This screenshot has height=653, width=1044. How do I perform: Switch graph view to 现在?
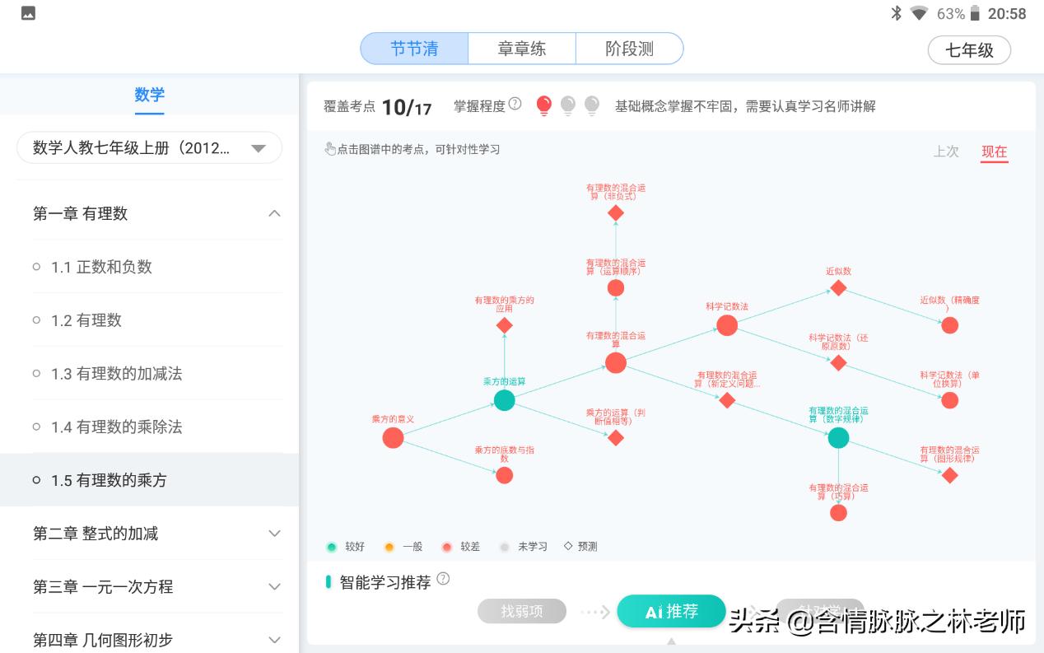pyautogui.click(x=994, y=152)
